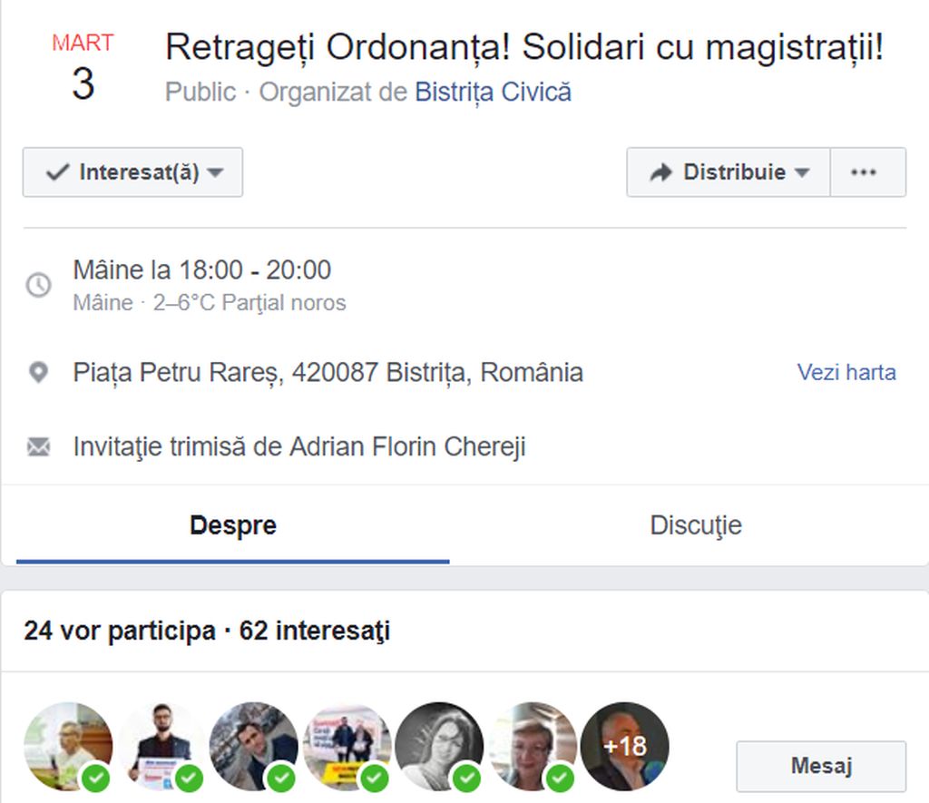929x803 pixels.
Task: Click the MART 3 calendar date badge
Action: pyautogui.click(x=83, y=70)
